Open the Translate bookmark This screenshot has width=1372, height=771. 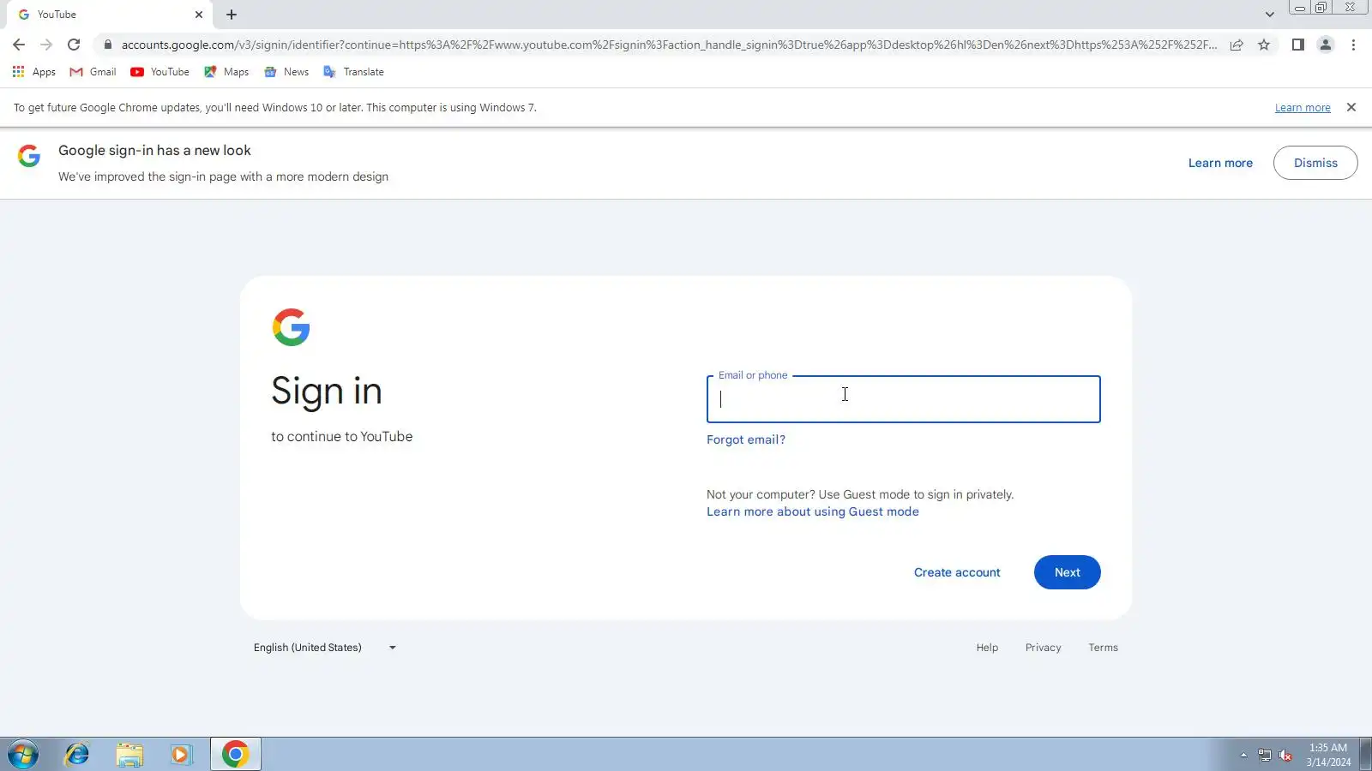[353, 72]
